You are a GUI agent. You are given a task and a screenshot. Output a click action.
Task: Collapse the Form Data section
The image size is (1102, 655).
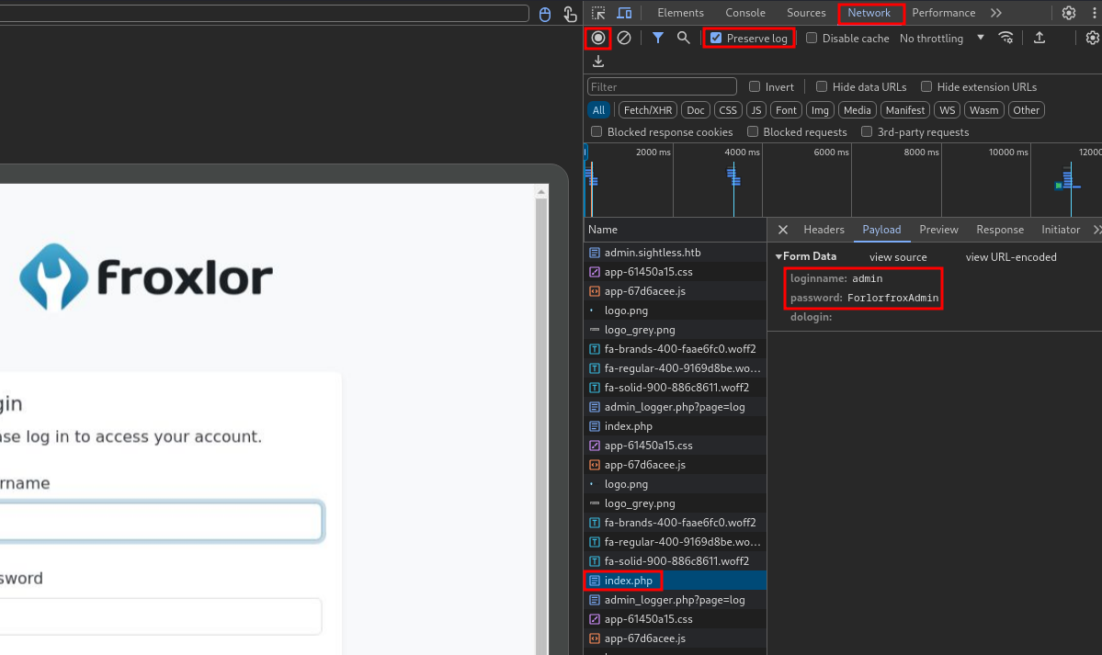point(779,257)
